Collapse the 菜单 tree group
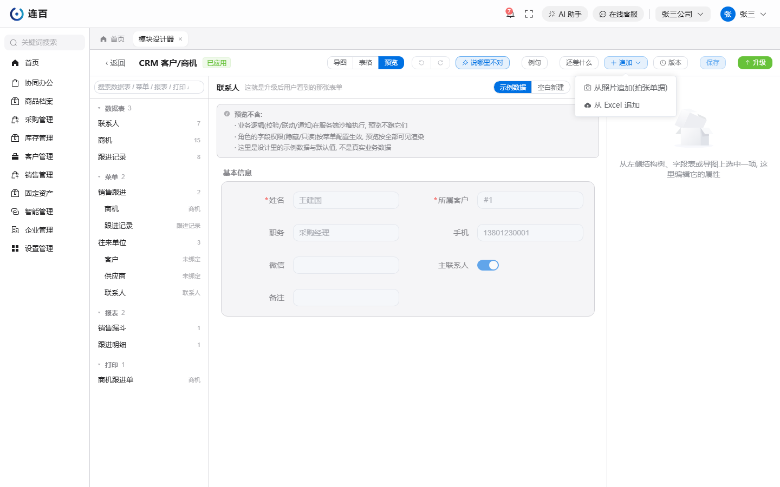The image size is (780, 487). point(99,177)
